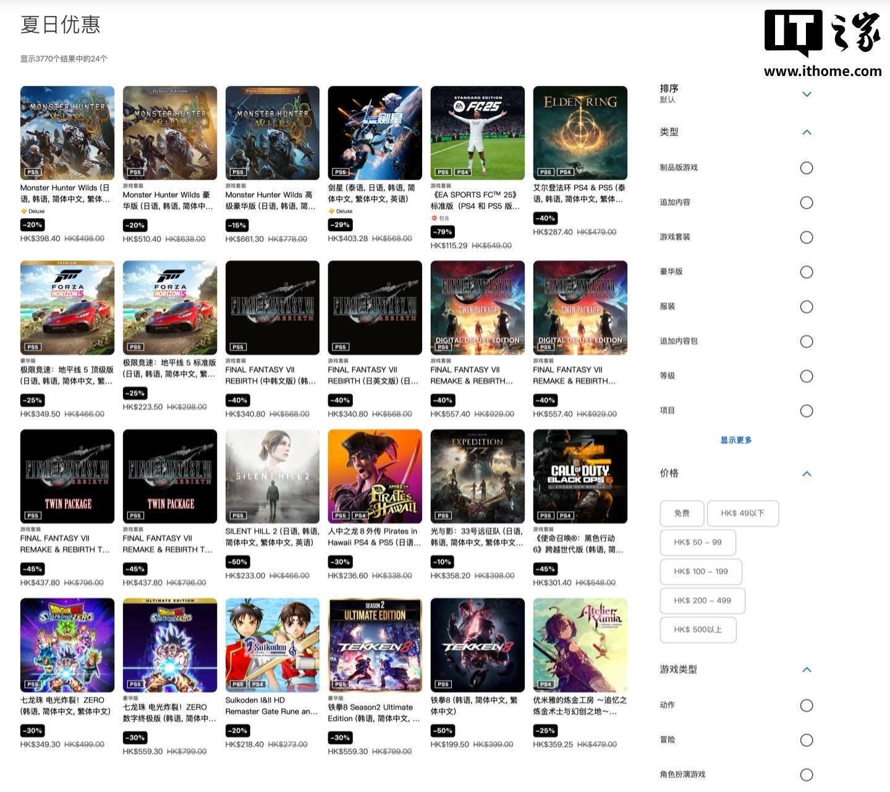
Task: Filter by HK$ 200 – 499 price
Action: click(702, 600)
